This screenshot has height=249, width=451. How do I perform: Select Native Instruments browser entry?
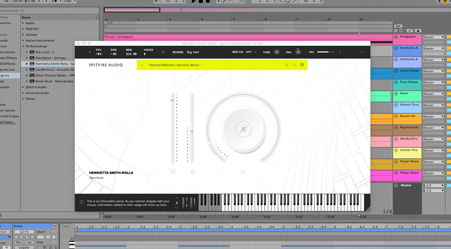tap(40, 40)
